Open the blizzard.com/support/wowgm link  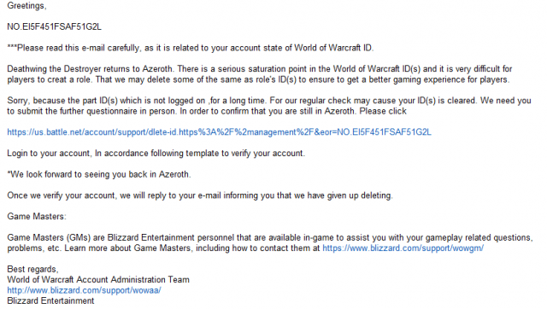click(403, 248)
